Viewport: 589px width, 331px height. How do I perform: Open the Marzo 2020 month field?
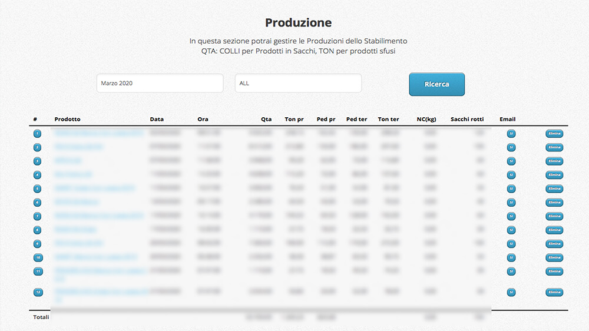(x=160, y=83)
